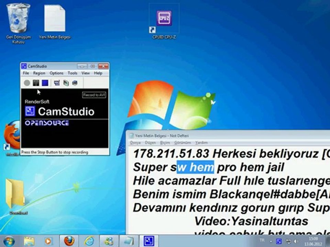Open the CamStudio Options menu

56,73
